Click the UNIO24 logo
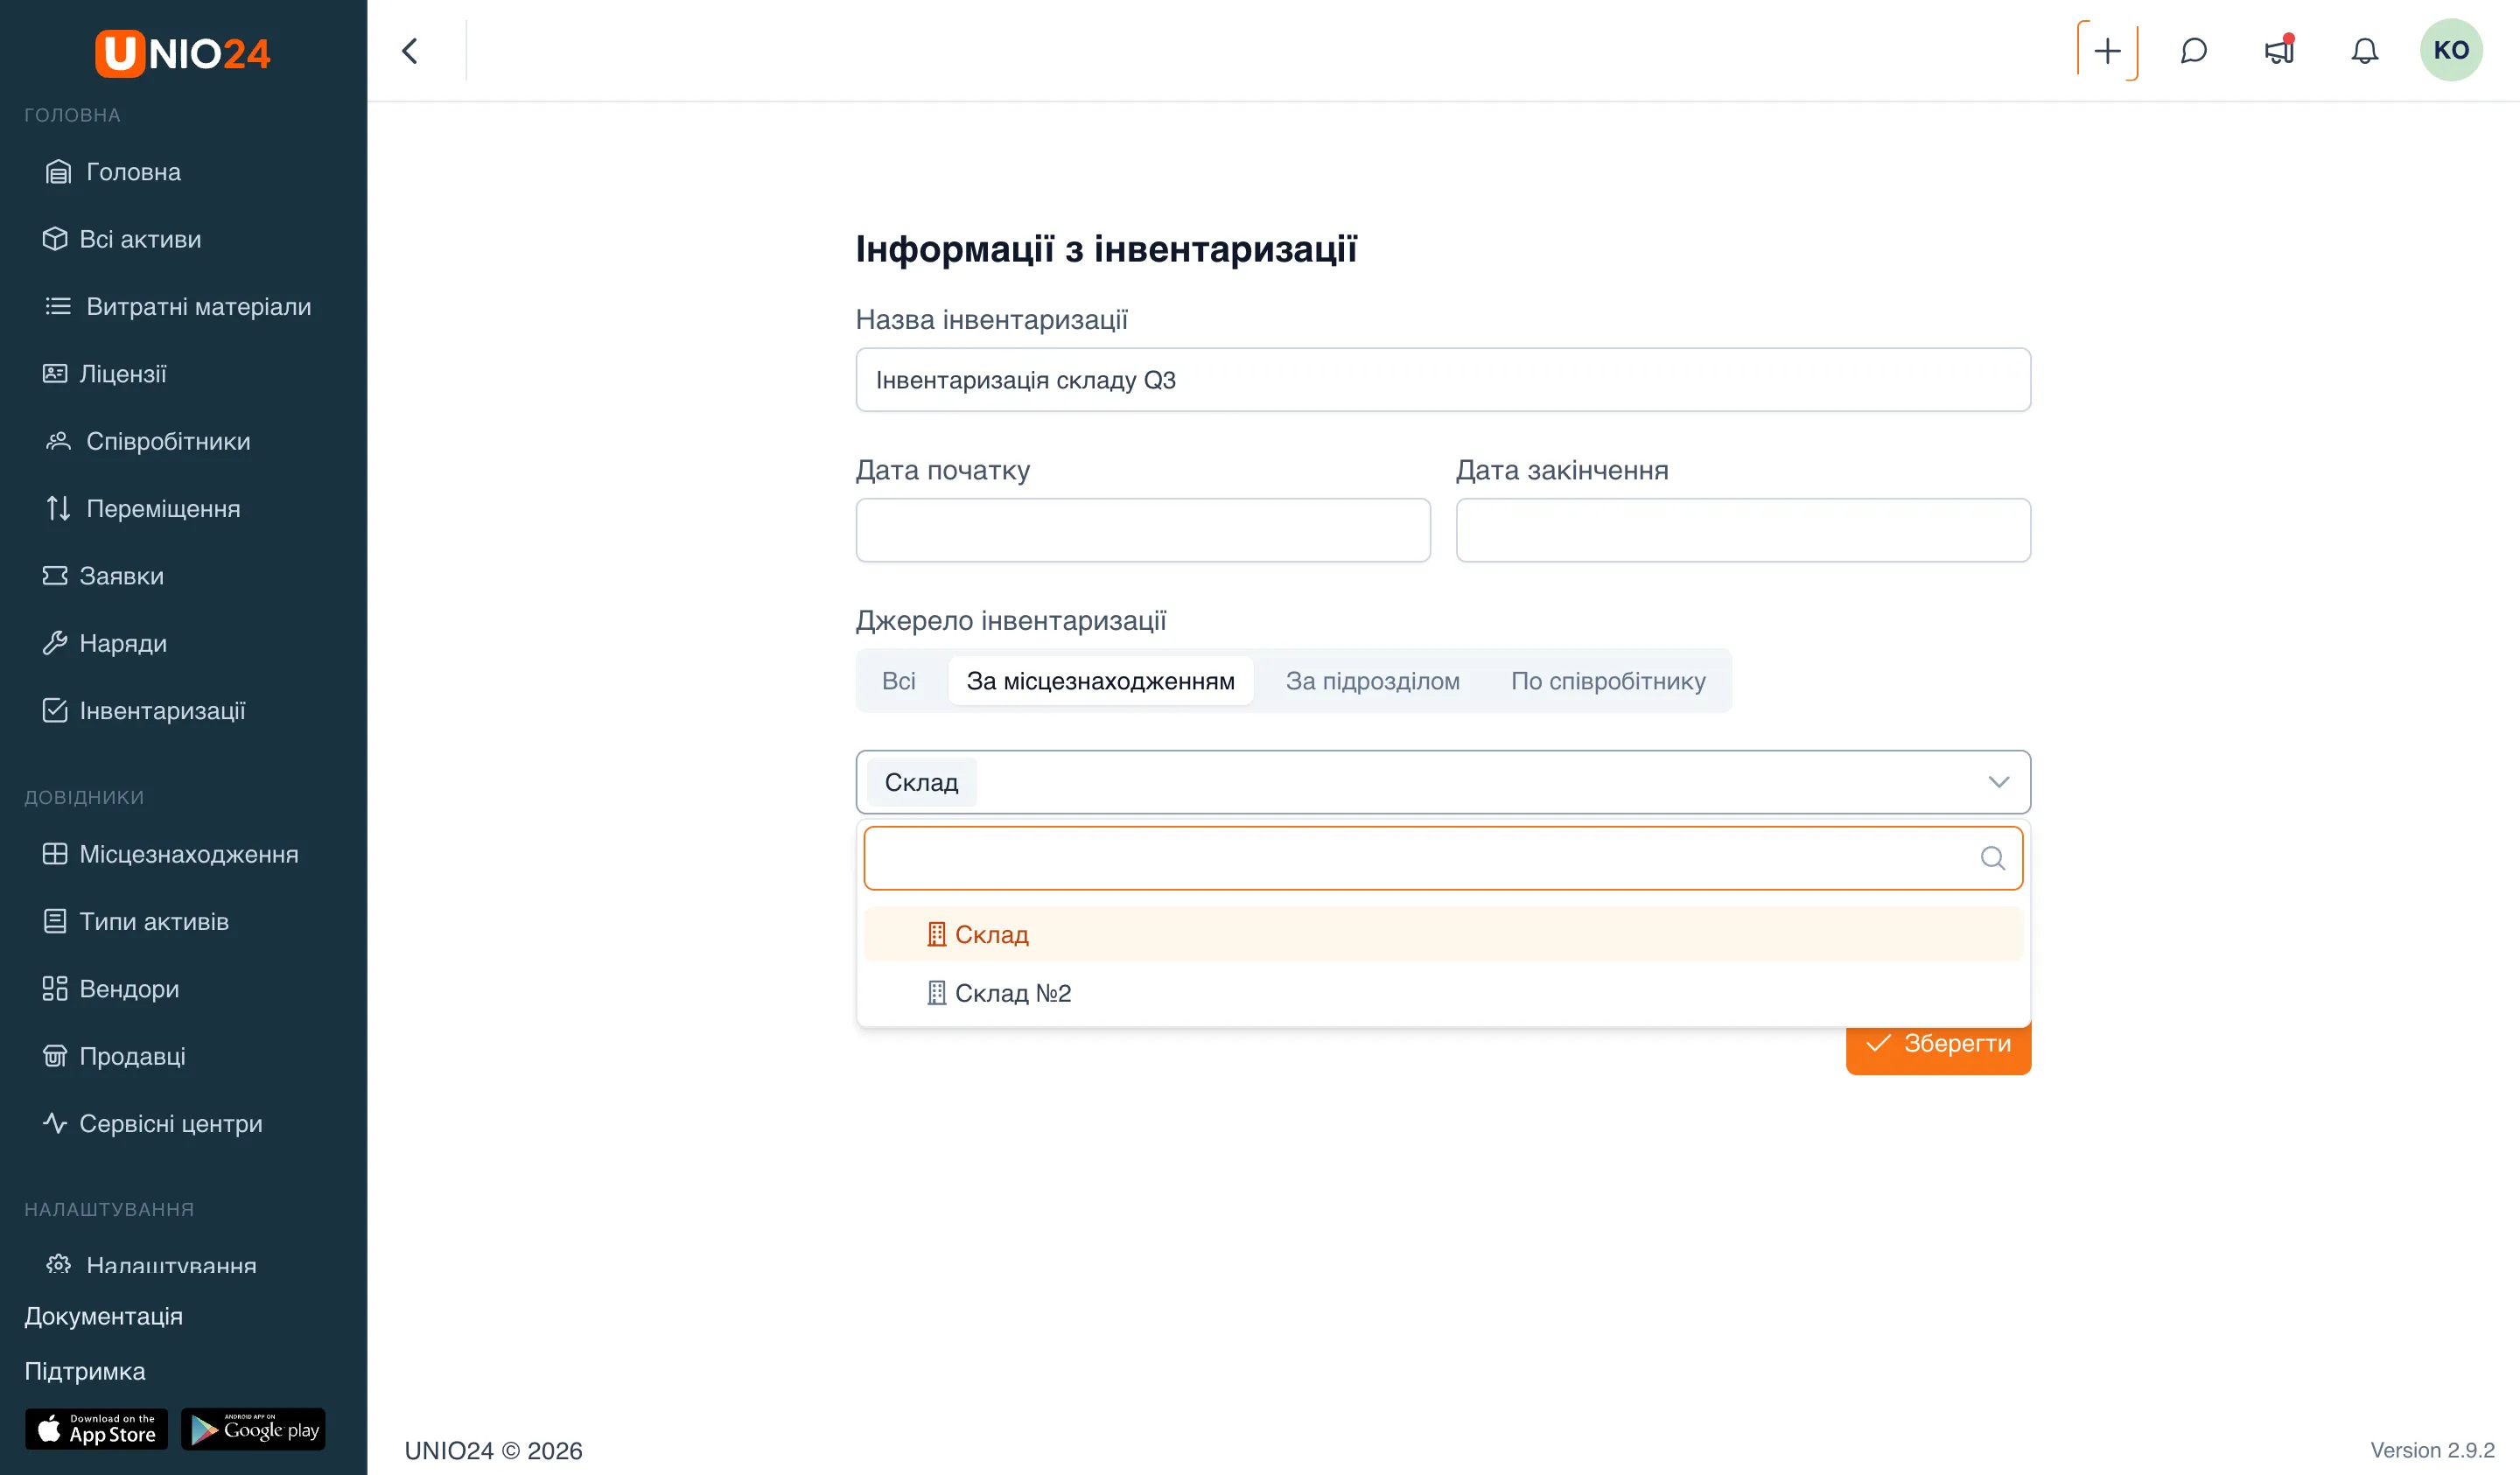 [183, 53]
